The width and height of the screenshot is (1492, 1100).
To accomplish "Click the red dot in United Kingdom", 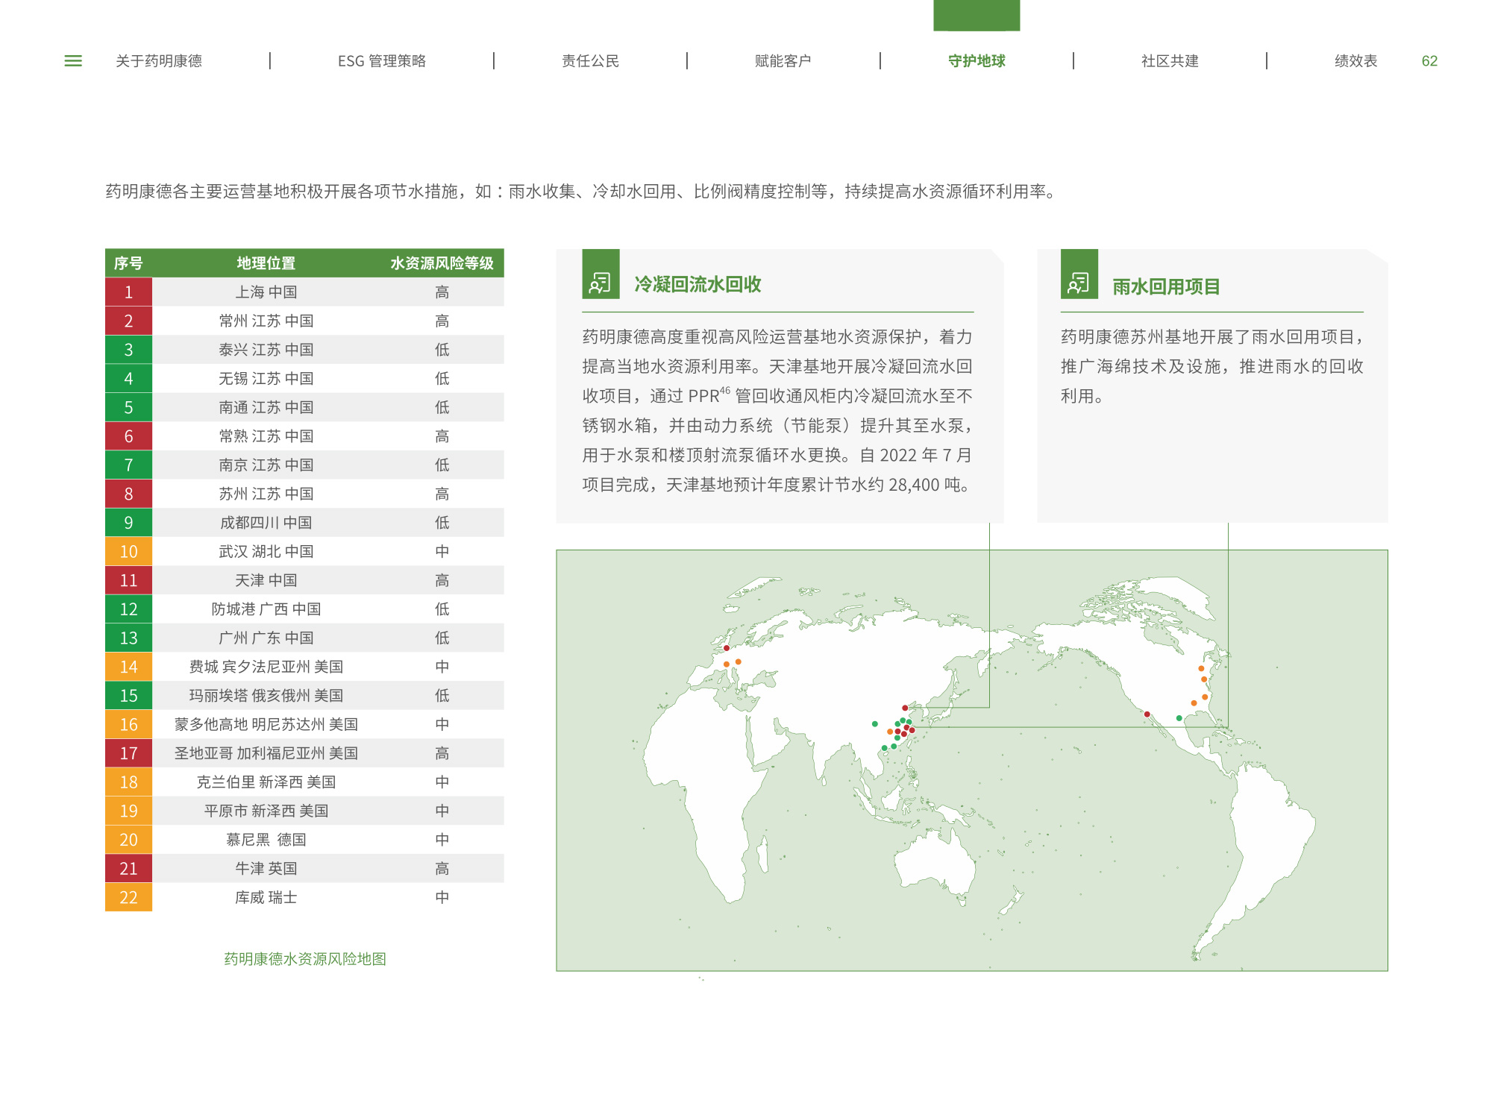I will click(x=727, y=648).
